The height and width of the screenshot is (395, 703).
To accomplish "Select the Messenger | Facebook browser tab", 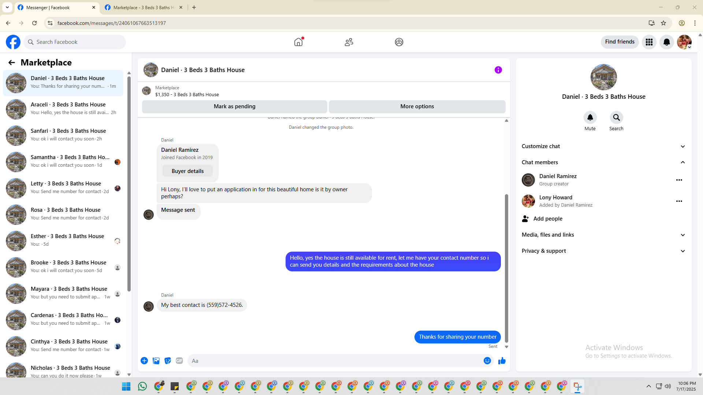I will click(x=57, y=7).
